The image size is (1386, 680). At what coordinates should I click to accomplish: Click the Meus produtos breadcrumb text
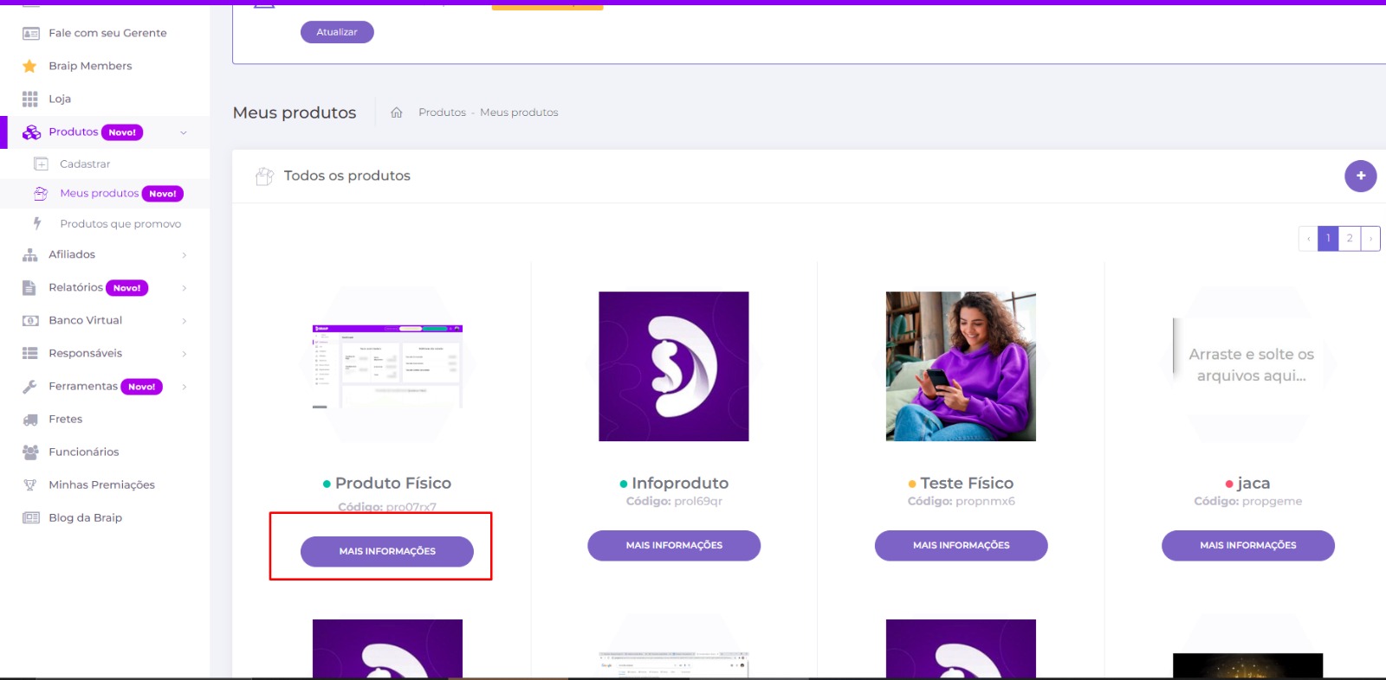(519, 112)
